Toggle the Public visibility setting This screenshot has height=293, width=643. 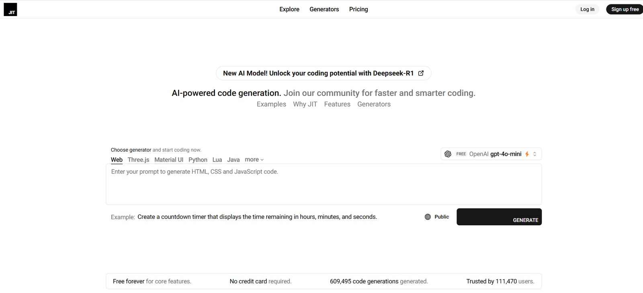(x=437, y=217)
